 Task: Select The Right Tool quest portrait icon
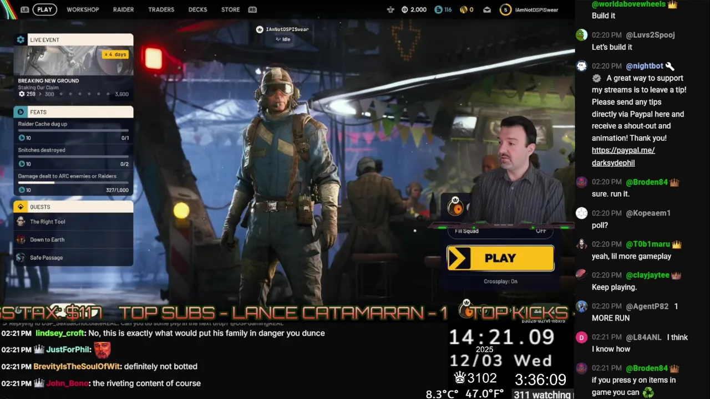(21, 222)
